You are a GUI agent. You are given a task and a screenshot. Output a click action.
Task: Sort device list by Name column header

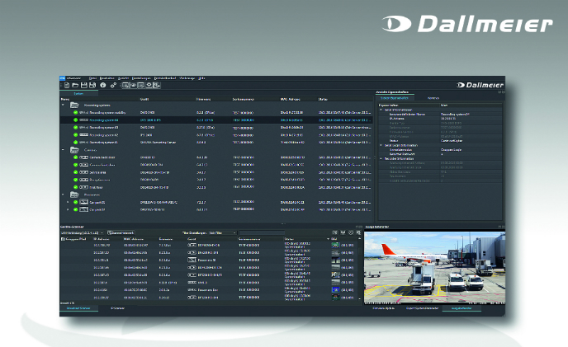[x=65, y=99]
